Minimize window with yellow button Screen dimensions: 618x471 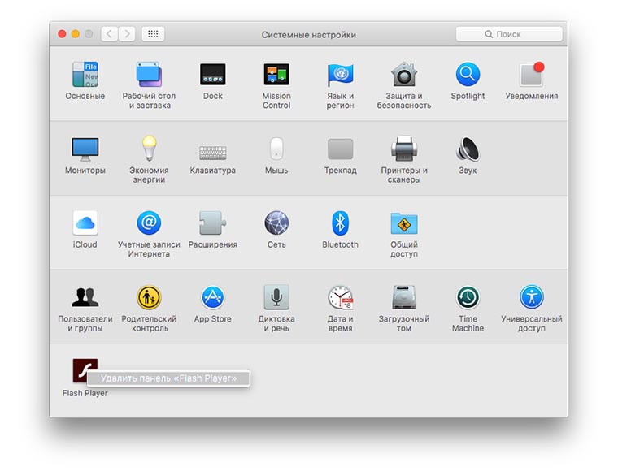[x=76, y=34]
